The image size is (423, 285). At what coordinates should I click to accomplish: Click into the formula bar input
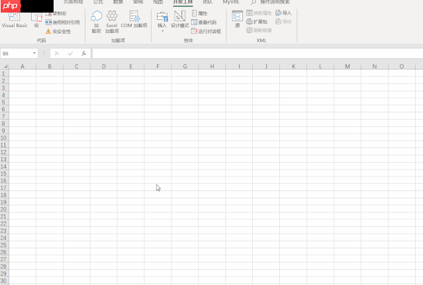tap(258, 54)
